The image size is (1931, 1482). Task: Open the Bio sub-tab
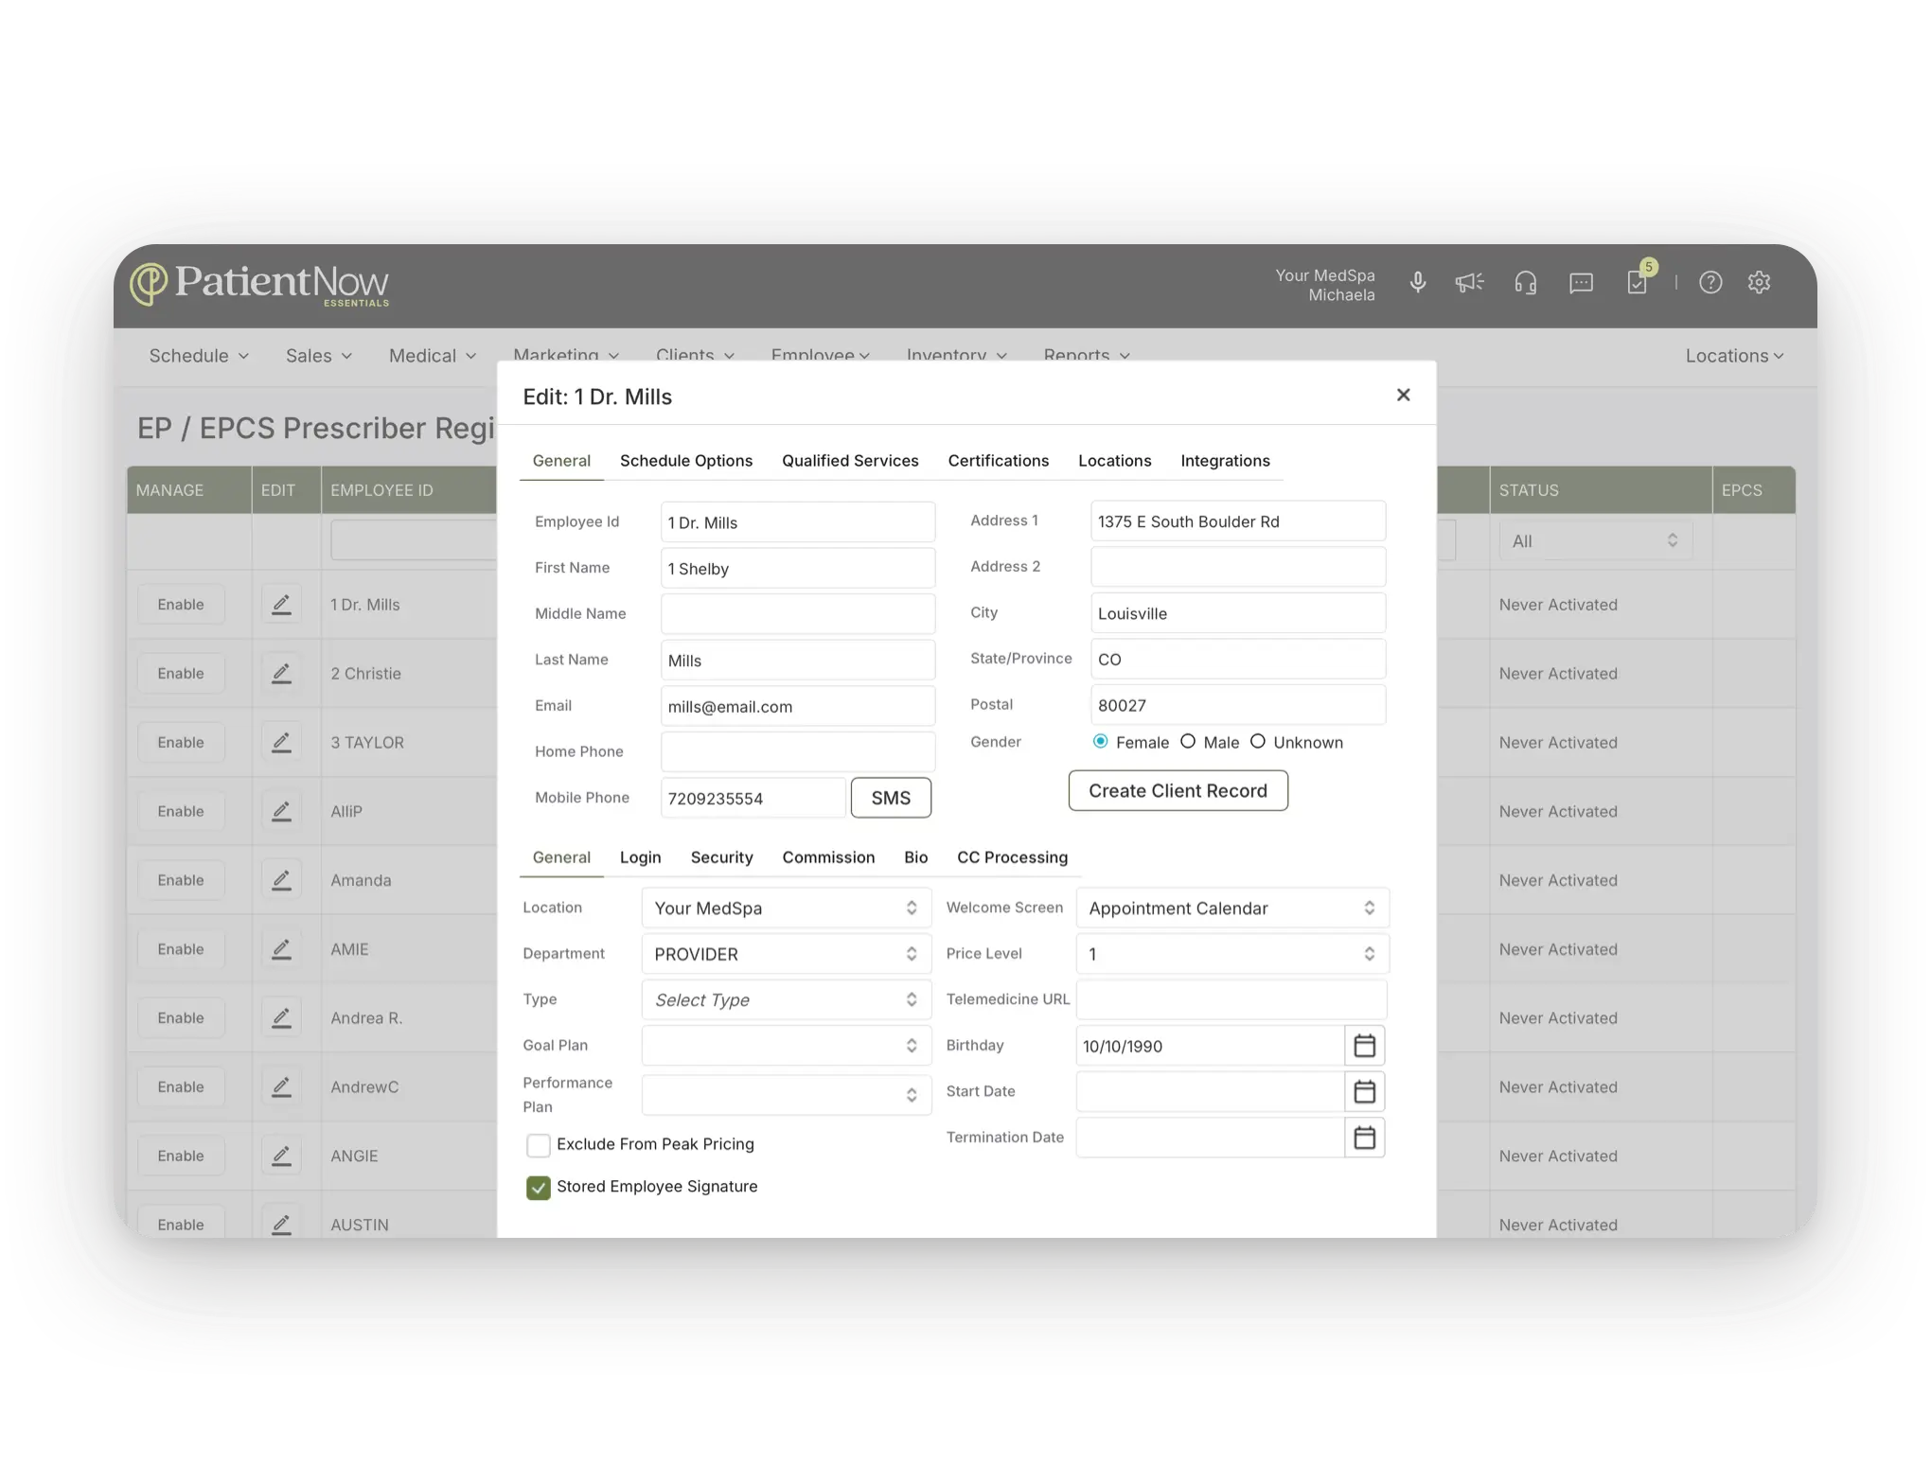click(915, 856)
